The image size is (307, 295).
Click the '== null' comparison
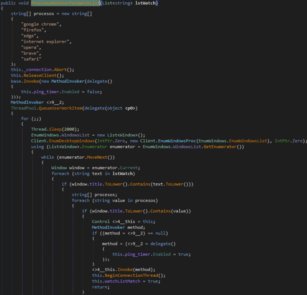pyautogui.click(x=157, y=233)
